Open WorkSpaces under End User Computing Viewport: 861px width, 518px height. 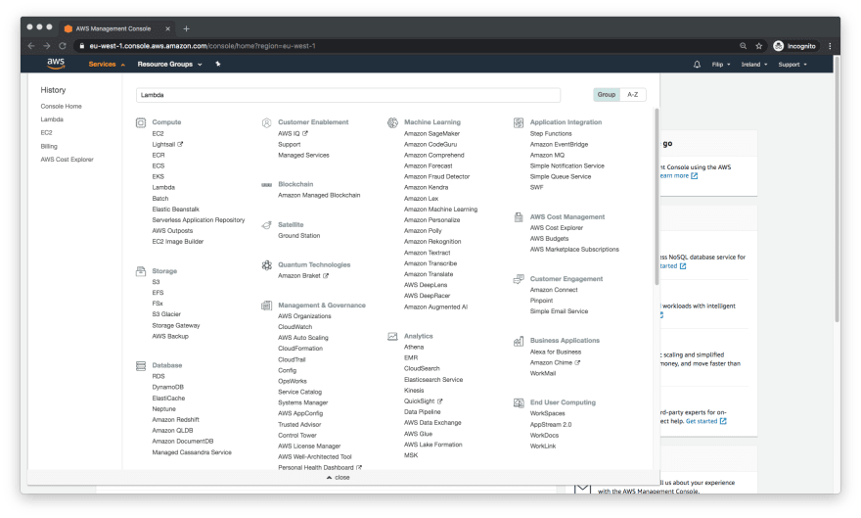click(547, 413)
